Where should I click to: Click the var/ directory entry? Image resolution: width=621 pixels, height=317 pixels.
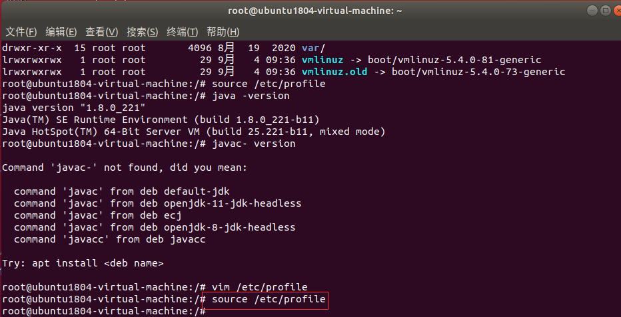tap(313, 48)
